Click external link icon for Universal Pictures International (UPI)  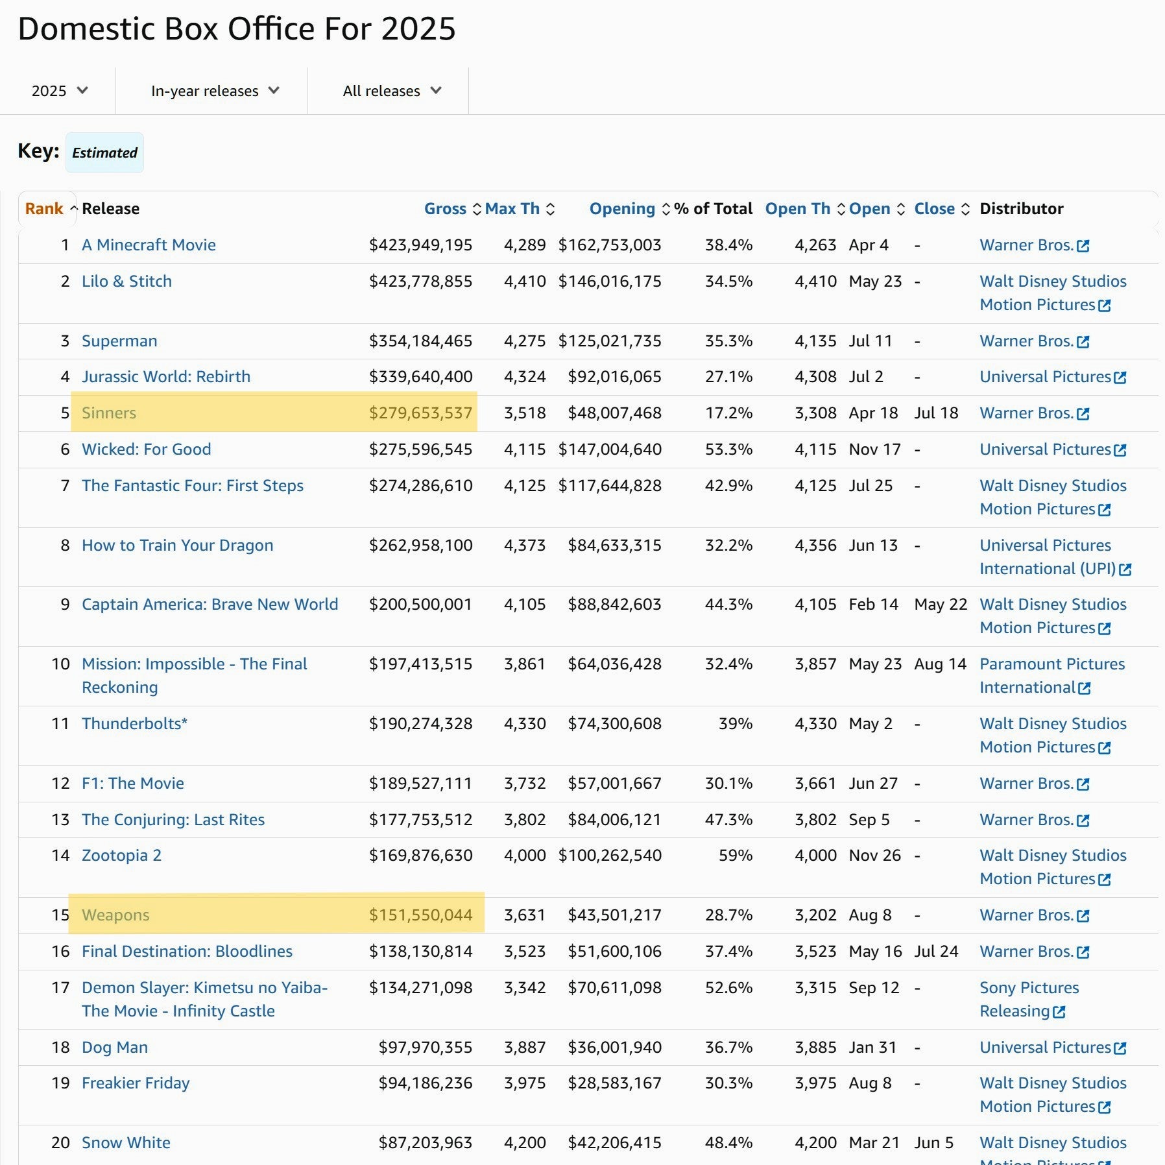1125,570
